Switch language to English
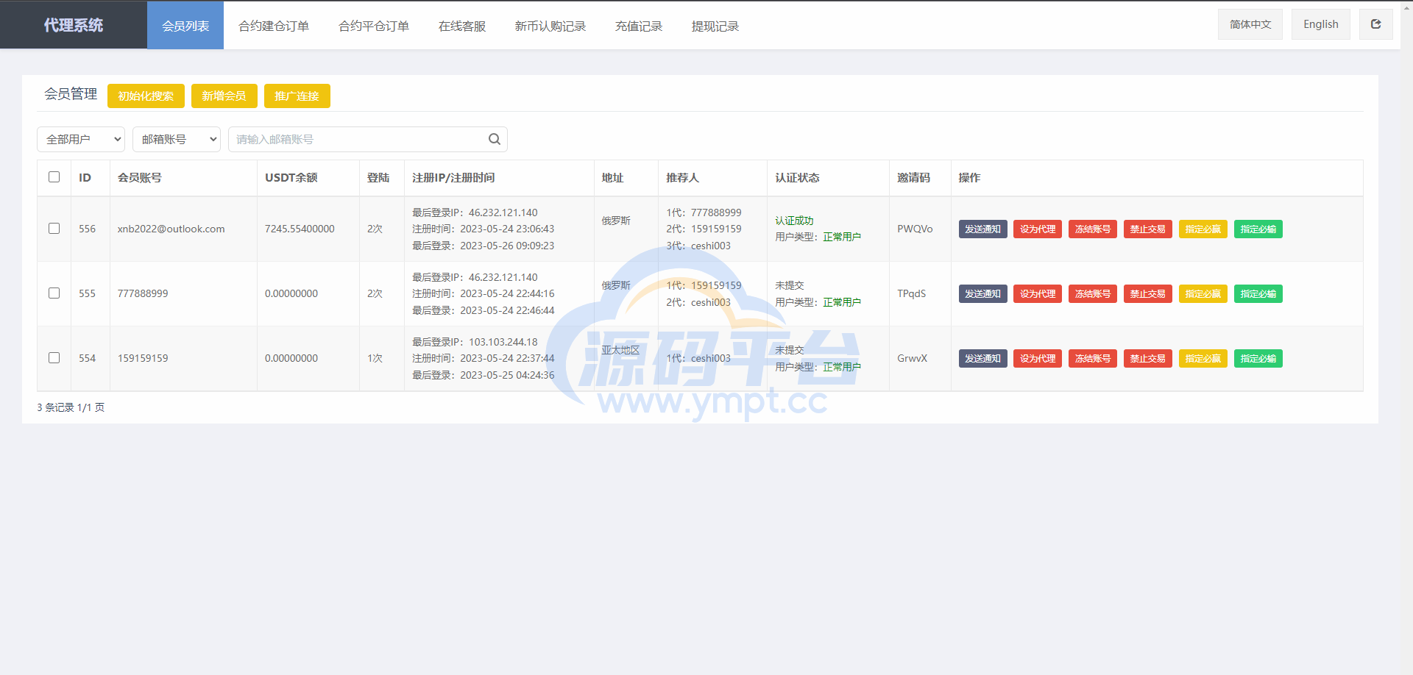1413x675 pixels. [x=1321, y=24]
